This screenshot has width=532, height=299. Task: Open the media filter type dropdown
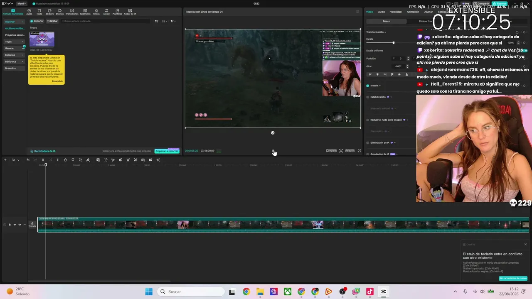tap(173, 21)
